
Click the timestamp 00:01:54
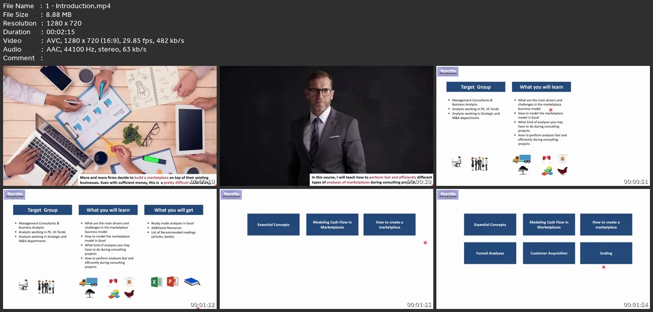636,305
